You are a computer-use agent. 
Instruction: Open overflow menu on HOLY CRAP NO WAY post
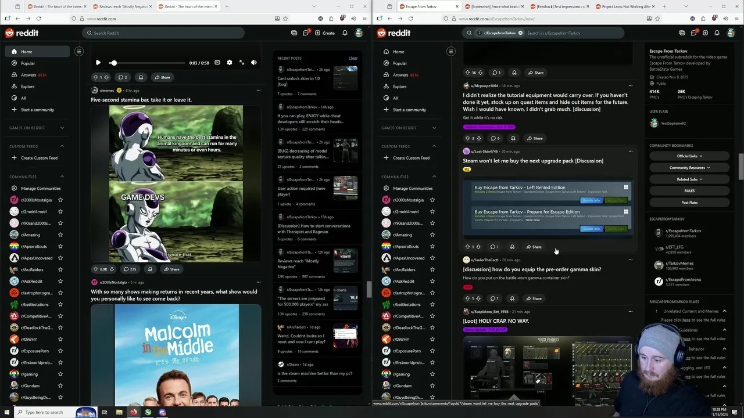(630, 311)
